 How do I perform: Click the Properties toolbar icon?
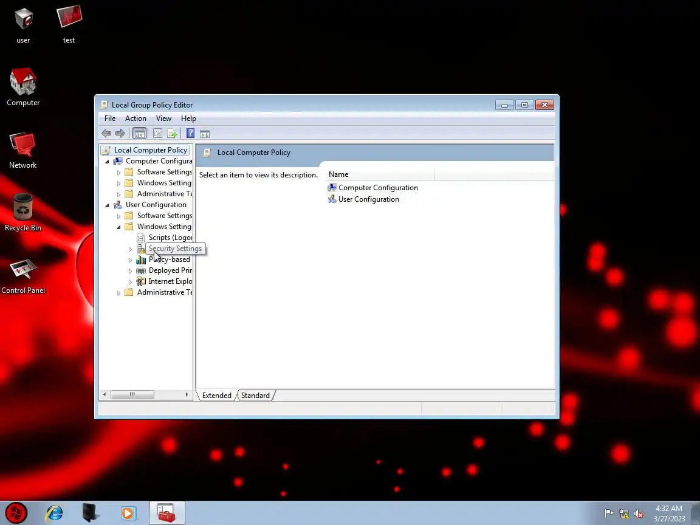click(157, 133)
